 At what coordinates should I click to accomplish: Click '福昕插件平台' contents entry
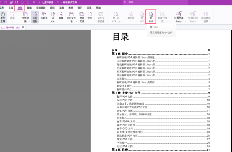click(x=163, y=90)
